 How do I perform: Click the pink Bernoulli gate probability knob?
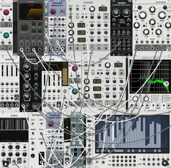click(x=6, y=12)
